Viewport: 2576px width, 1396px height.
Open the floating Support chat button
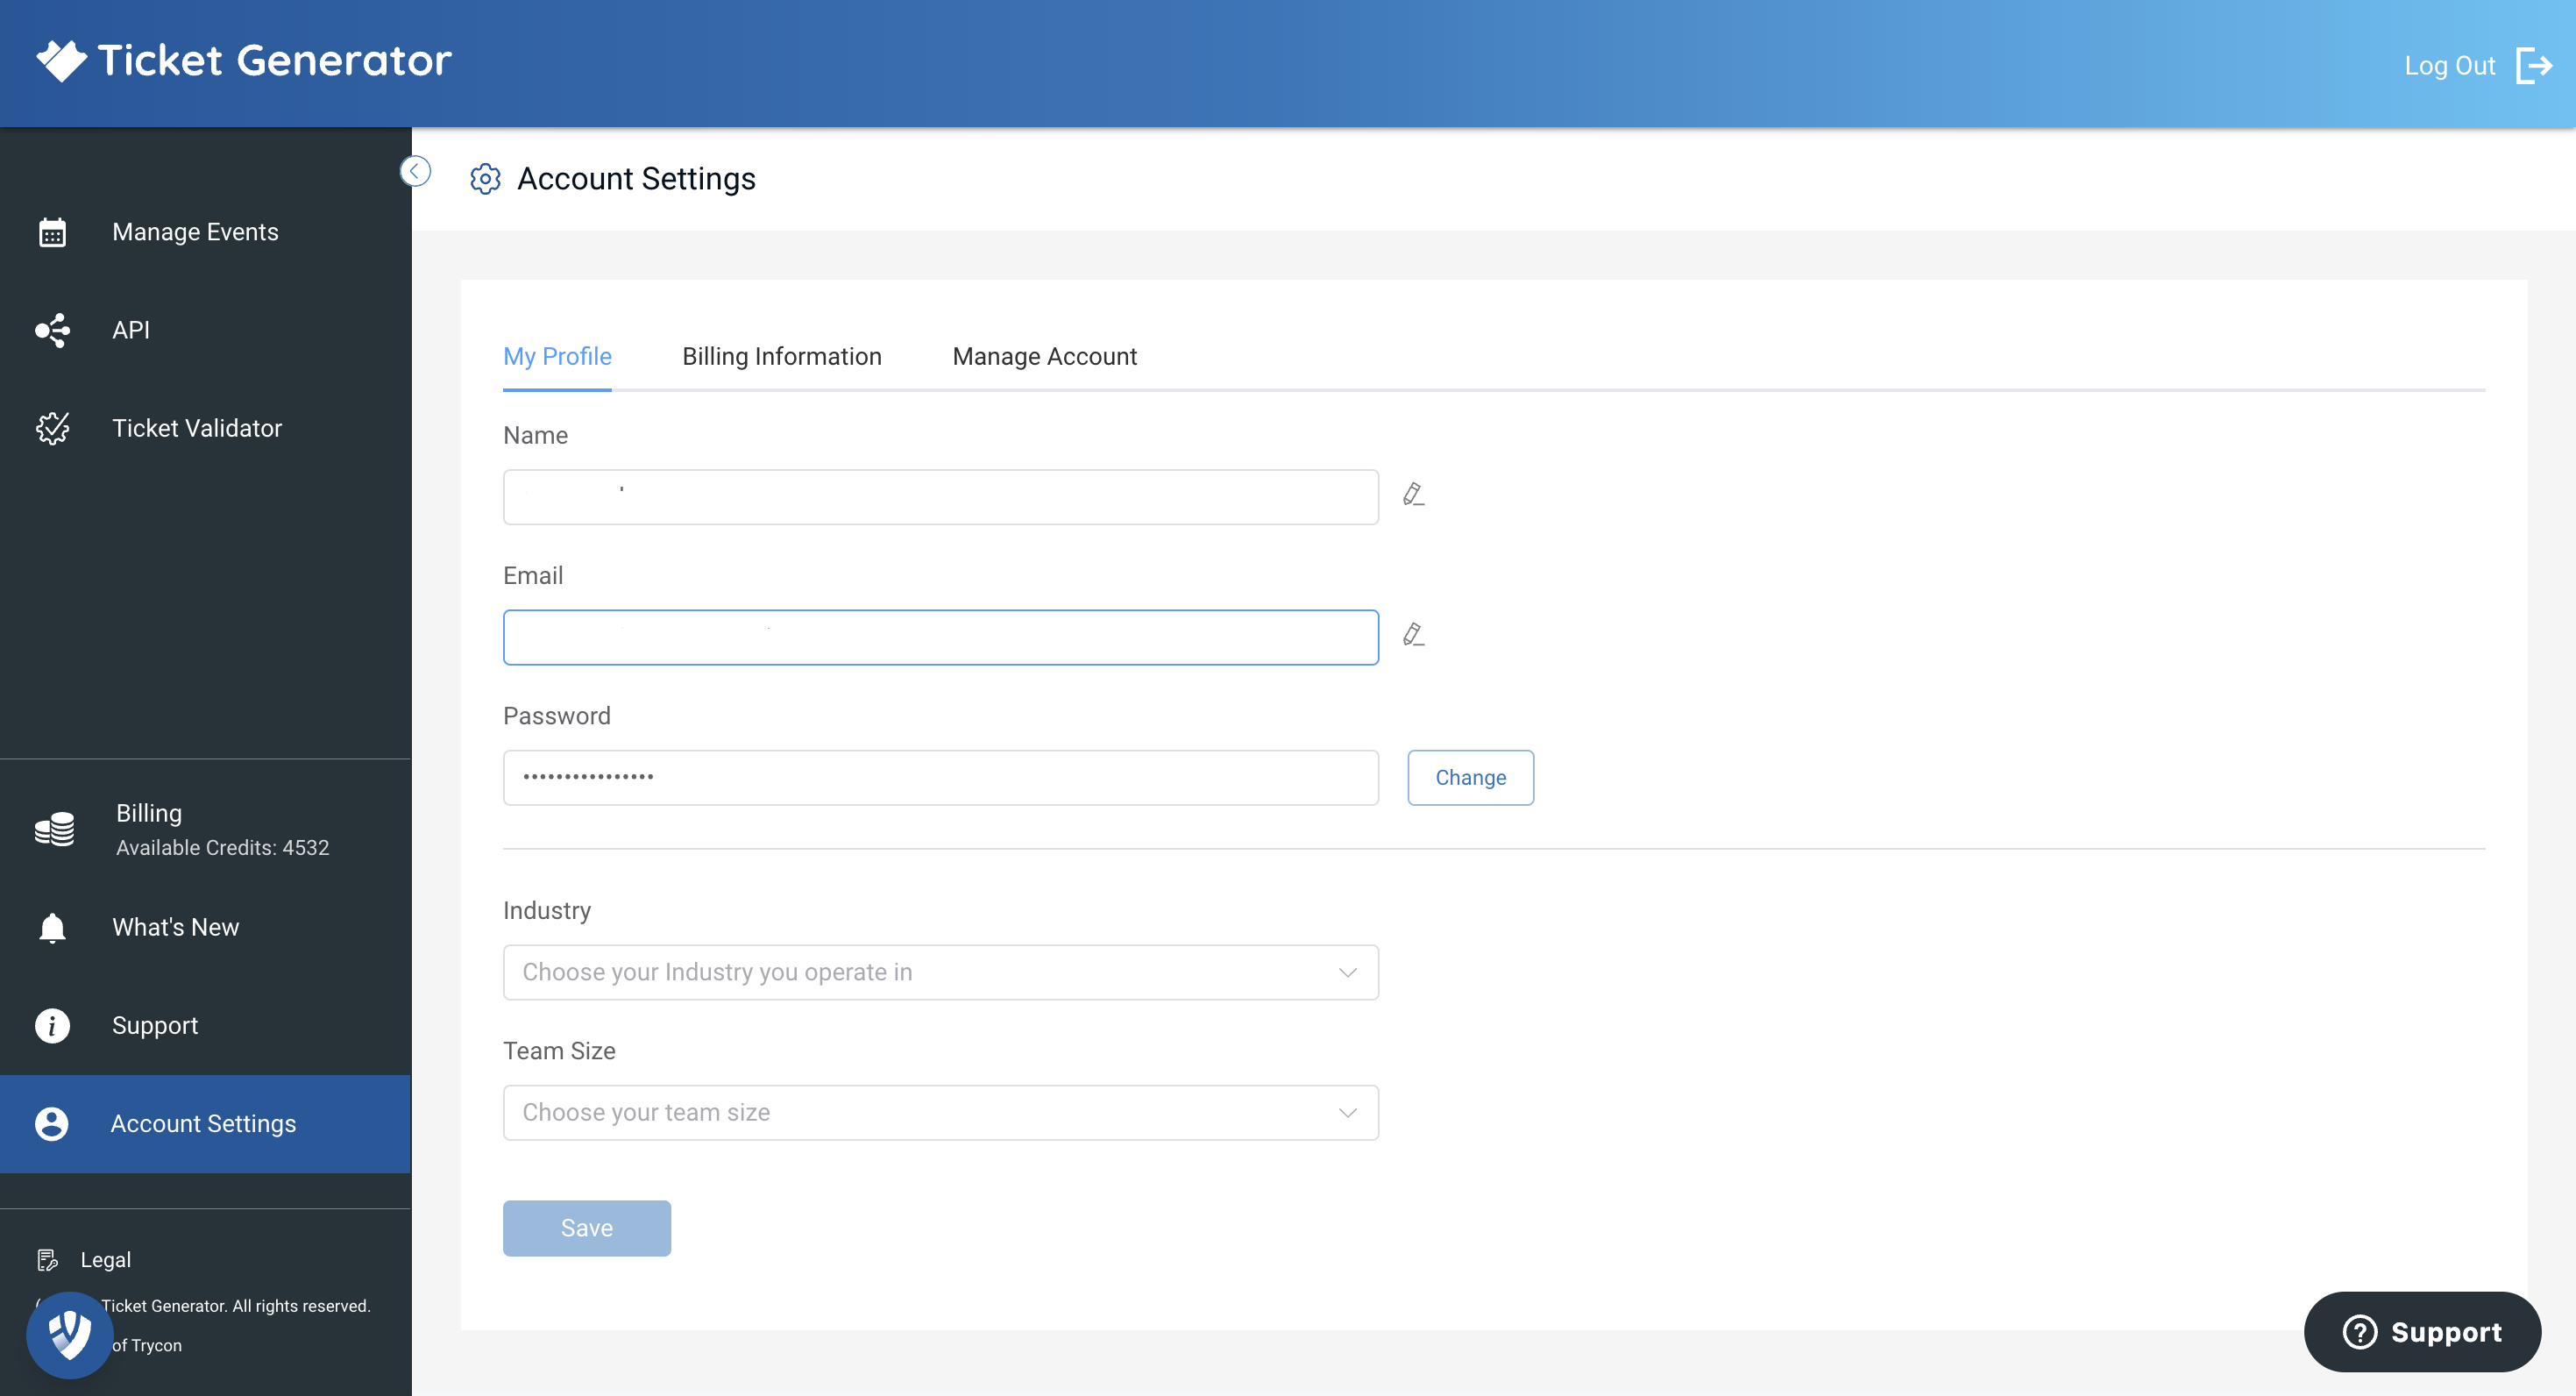coord(2421,1332)
